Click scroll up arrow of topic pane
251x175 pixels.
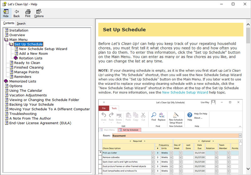[x=248, y=24]
